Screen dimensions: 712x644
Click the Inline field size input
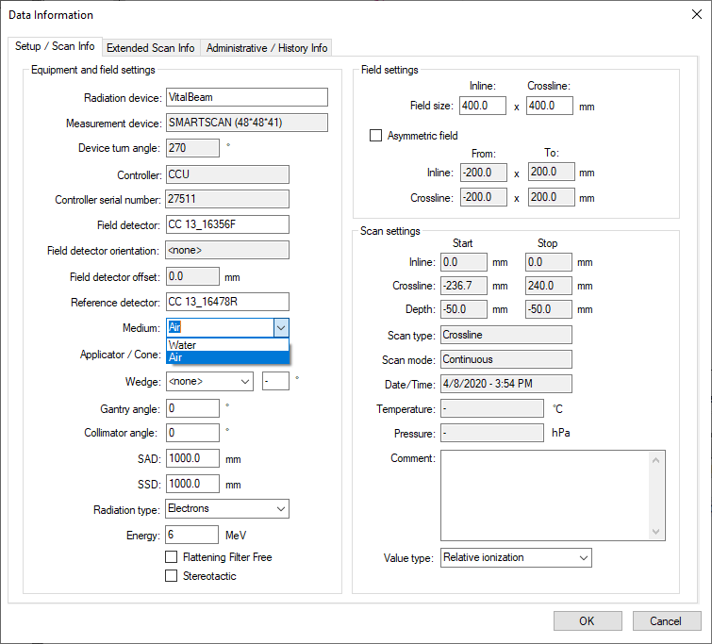(483, 106)
